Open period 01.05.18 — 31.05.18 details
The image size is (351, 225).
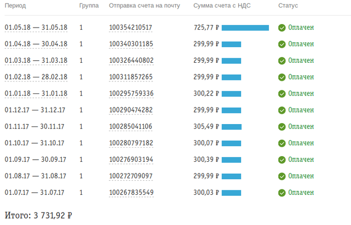(x=36, y=28)
